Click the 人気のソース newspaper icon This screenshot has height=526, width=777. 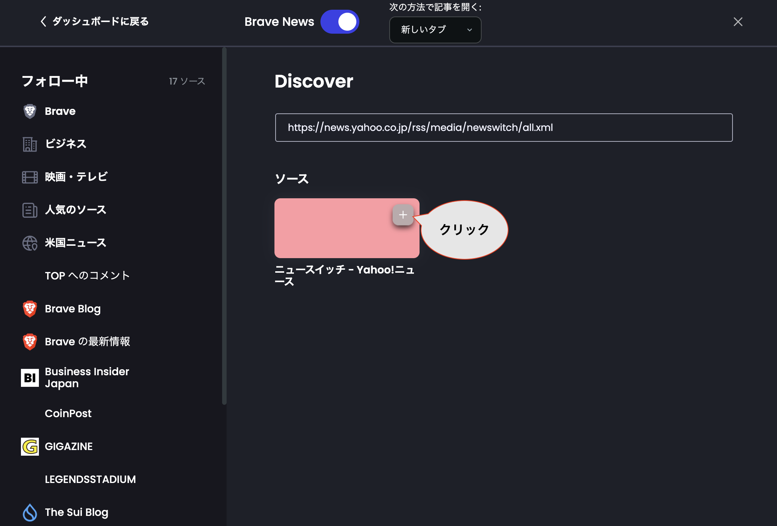(x=30, y=210)
